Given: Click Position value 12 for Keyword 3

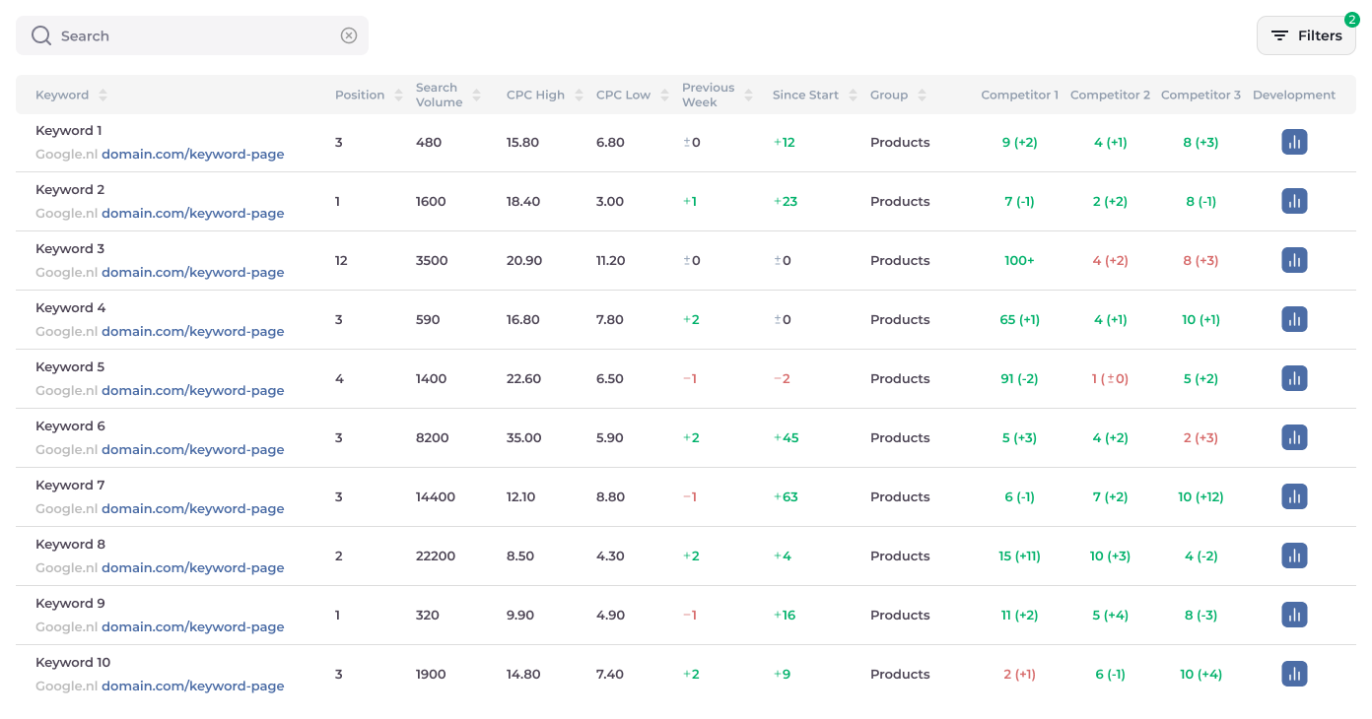Looking at the screenshot, I should (x=341, y=261).
